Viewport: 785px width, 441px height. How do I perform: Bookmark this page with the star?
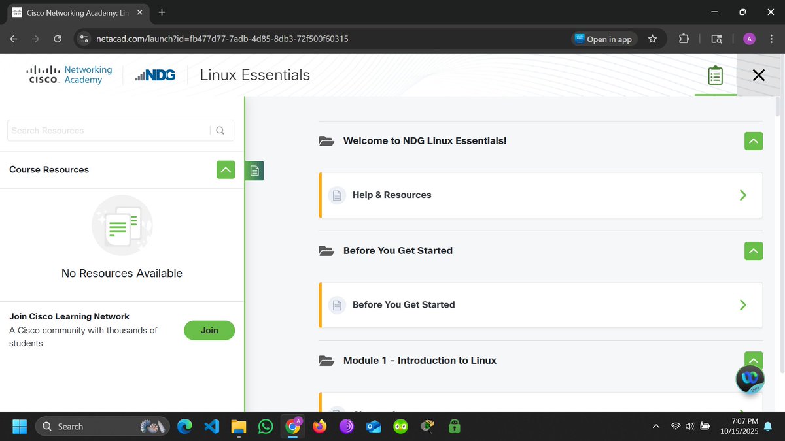point(652,39)
